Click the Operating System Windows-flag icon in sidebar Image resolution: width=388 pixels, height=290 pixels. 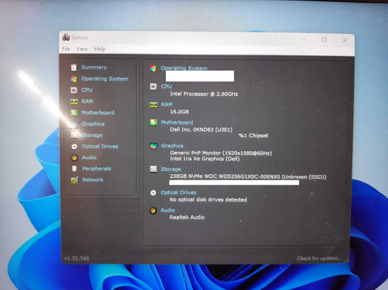pyautogui.click(x=74, y=79)
